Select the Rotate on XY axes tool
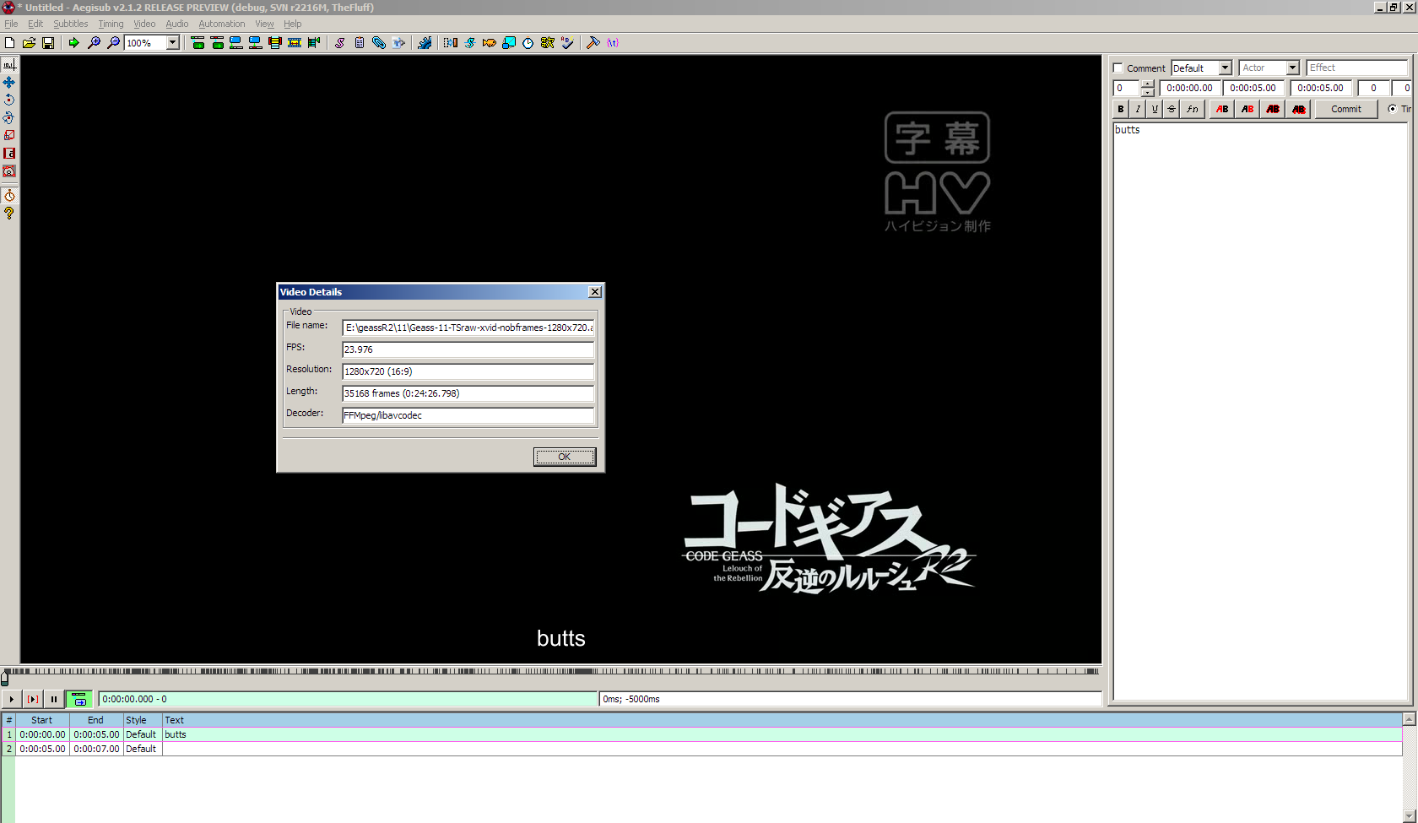1418x823 pixels. click(9, 117)
